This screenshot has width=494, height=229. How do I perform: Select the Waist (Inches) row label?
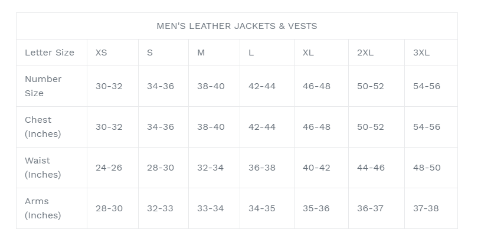pyautogui.click(x=43, y=168)
